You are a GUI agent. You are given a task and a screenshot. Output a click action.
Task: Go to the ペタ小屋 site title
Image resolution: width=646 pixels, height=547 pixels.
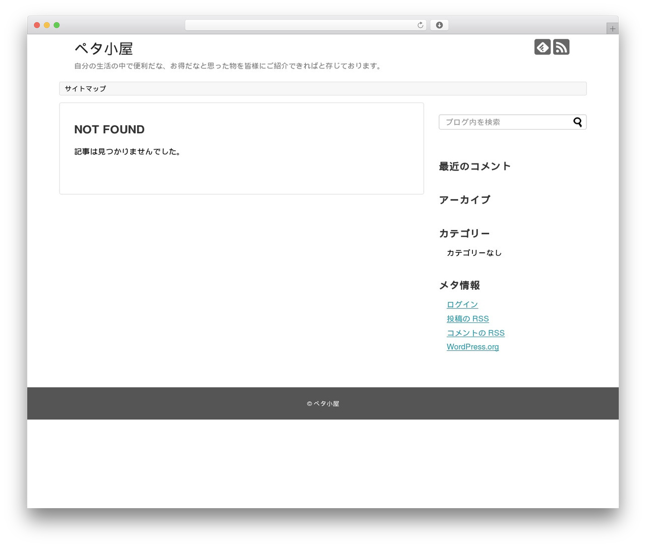[x=103, y=48]
